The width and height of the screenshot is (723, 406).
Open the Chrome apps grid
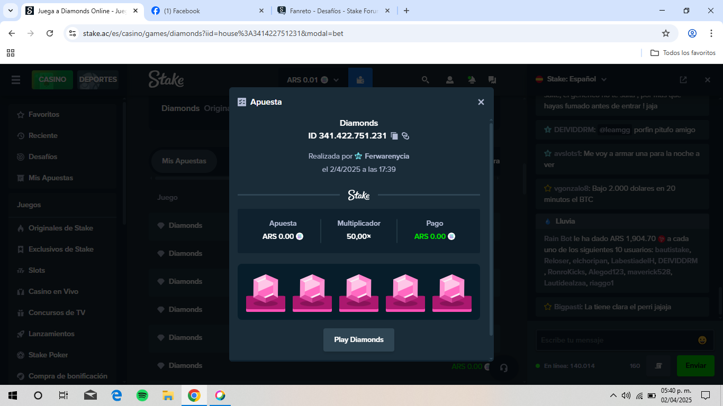click(x=11, y=53)
